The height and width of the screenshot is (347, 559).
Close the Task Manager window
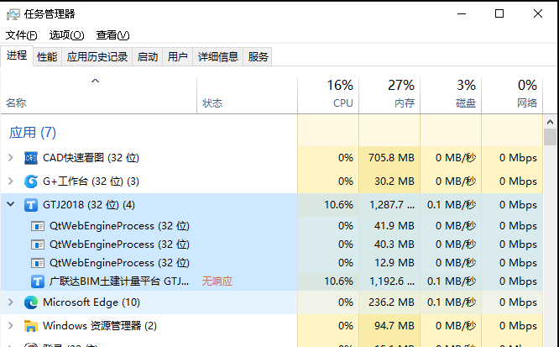[x=538, y=14]
